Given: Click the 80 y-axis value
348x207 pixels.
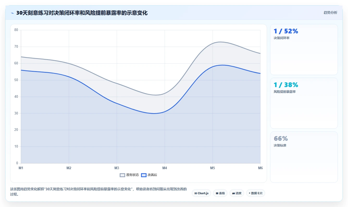Looking at the screenshot, I should tap(16, 30).
